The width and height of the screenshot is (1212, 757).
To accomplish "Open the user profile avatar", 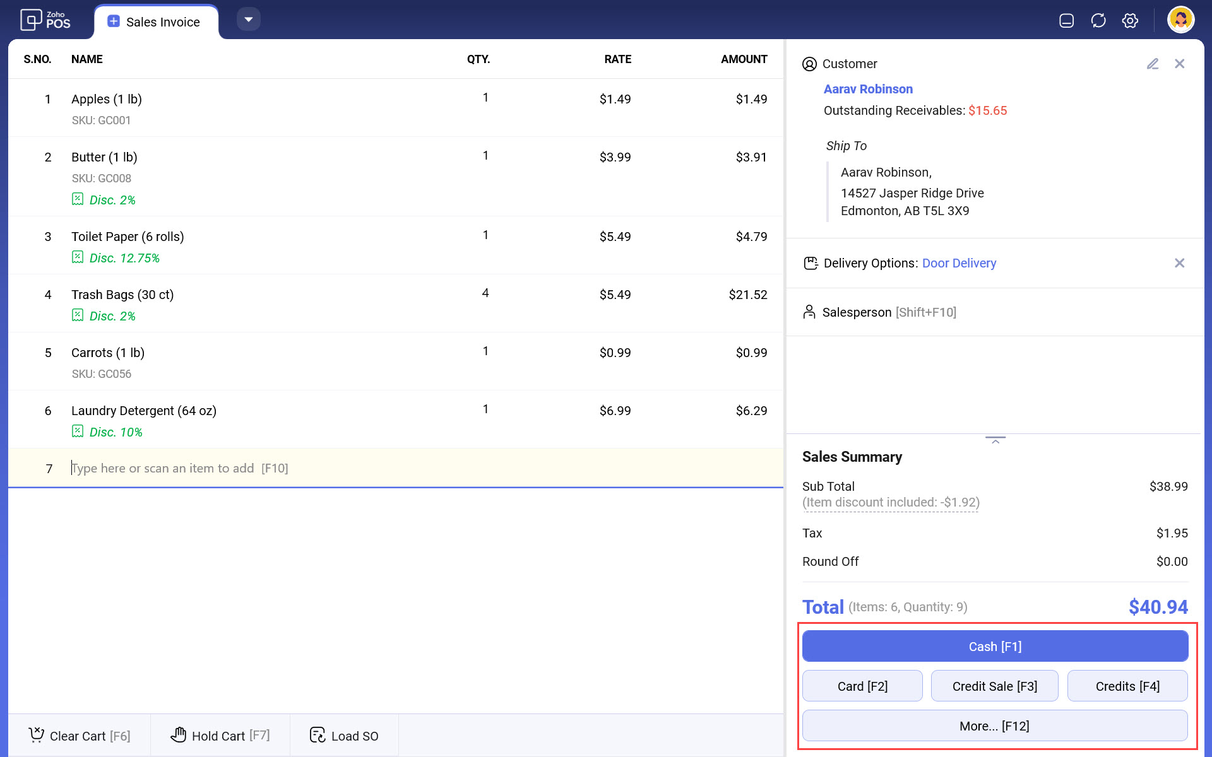I will (x=1180, y=20).
